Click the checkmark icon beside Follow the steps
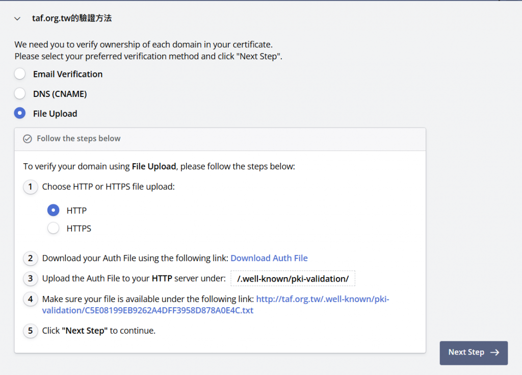 click(28, 139)
